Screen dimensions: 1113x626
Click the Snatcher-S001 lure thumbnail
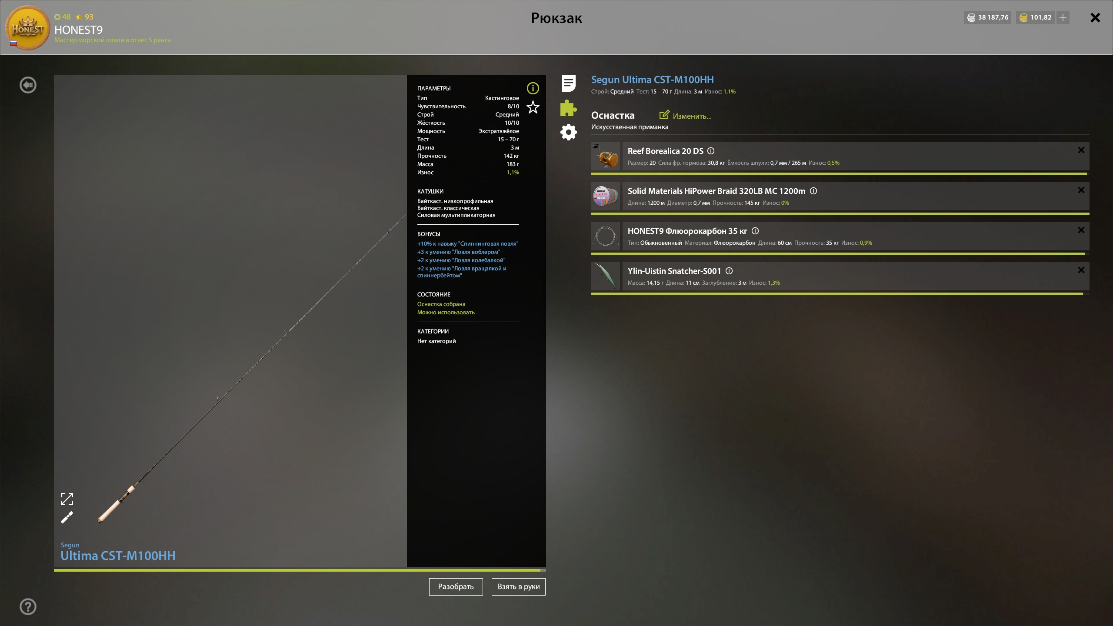click(x=606, y=276)
